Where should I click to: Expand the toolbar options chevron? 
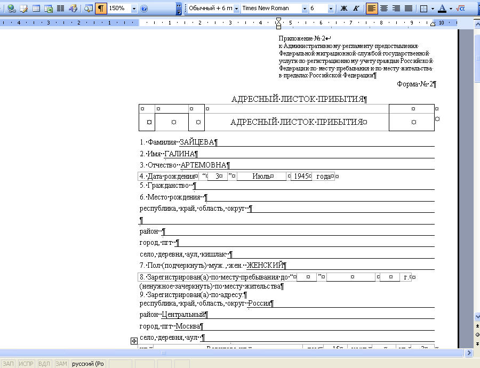179,8
